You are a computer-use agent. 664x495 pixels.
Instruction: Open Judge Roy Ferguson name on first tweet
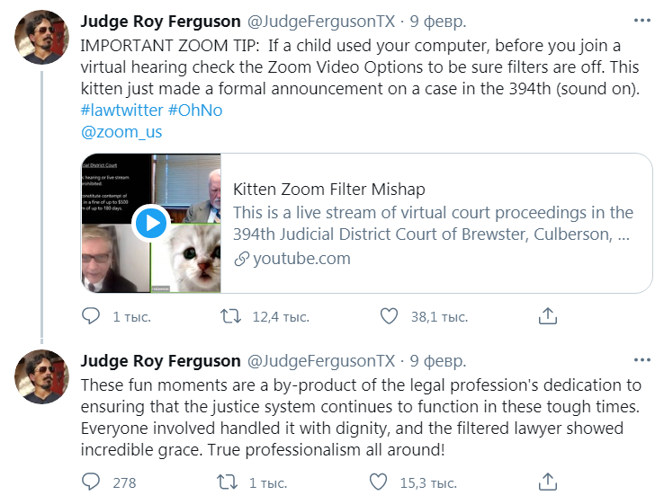pos(160,21)
